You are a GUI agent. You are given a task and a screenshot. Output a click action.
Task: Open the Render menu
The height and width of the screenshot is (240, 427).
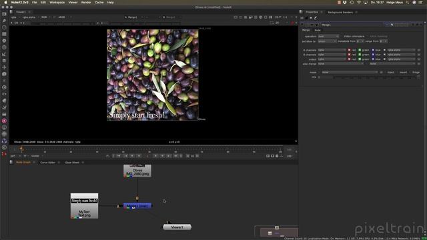(x=86, y=3)
